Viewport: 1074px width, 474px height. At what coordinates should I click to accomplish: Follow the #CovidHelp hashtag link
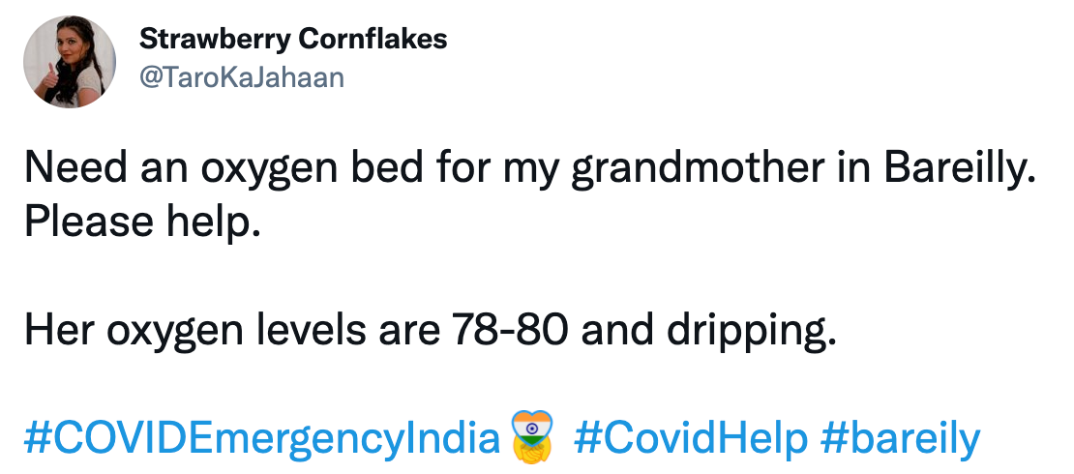click(x=691, y=438)
